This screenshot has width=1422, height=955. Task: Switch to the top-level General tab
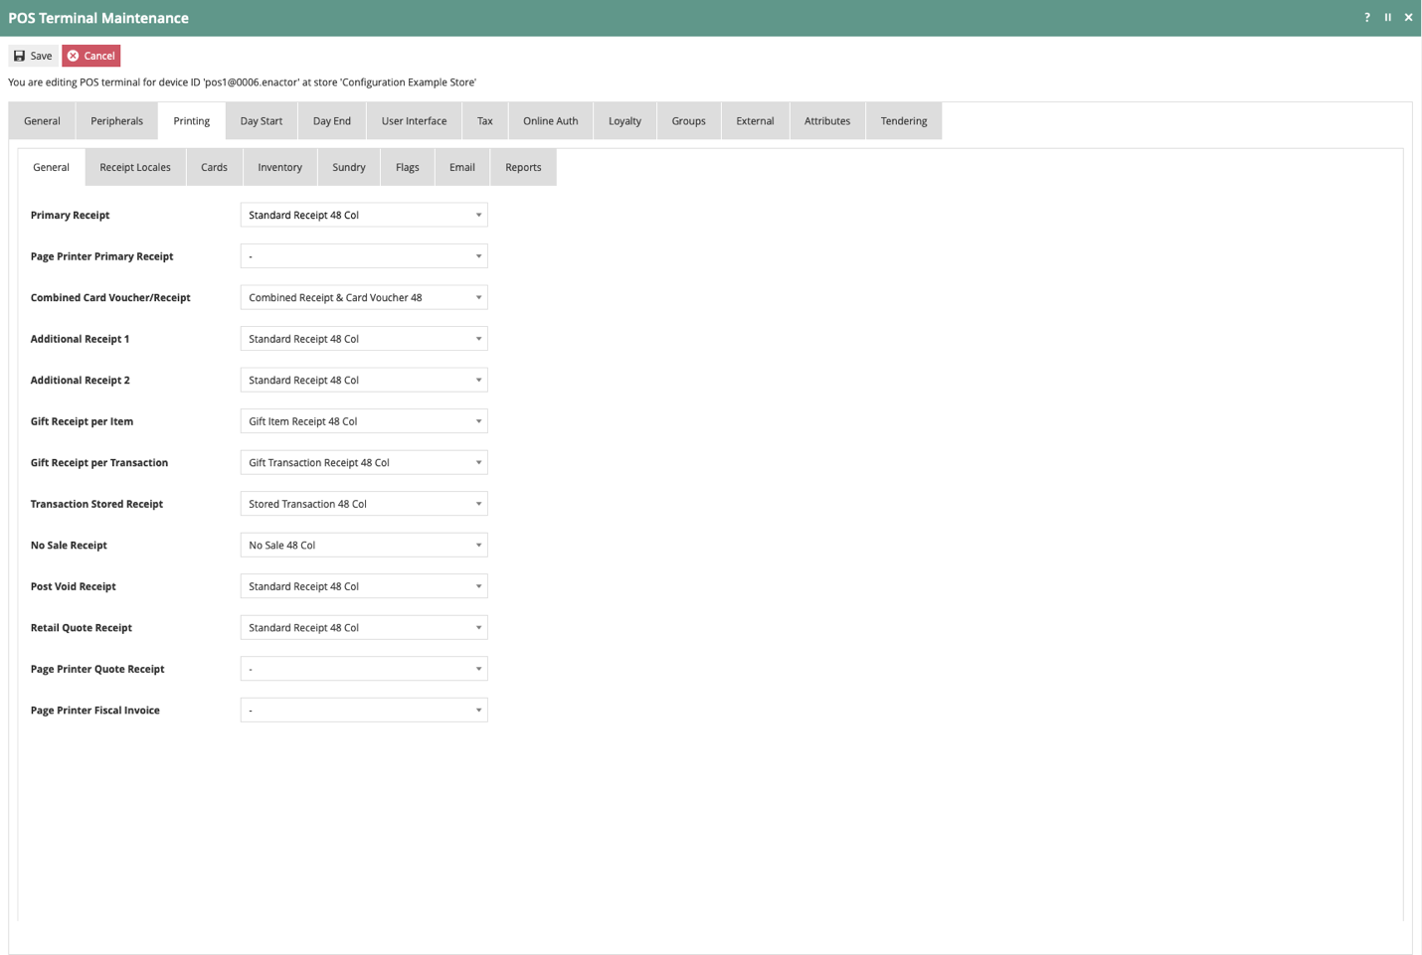coord(42,121)
